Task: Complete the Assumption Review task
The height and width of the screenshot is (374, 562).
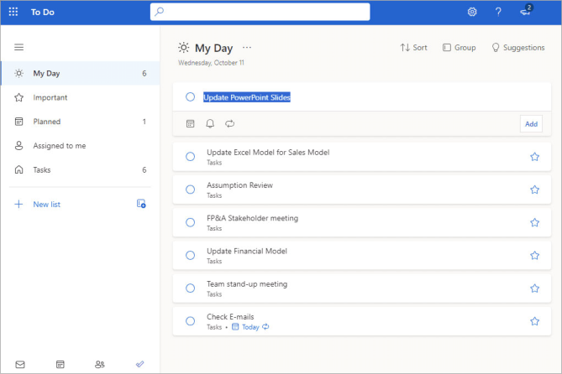Action: [x=191, y=190]
